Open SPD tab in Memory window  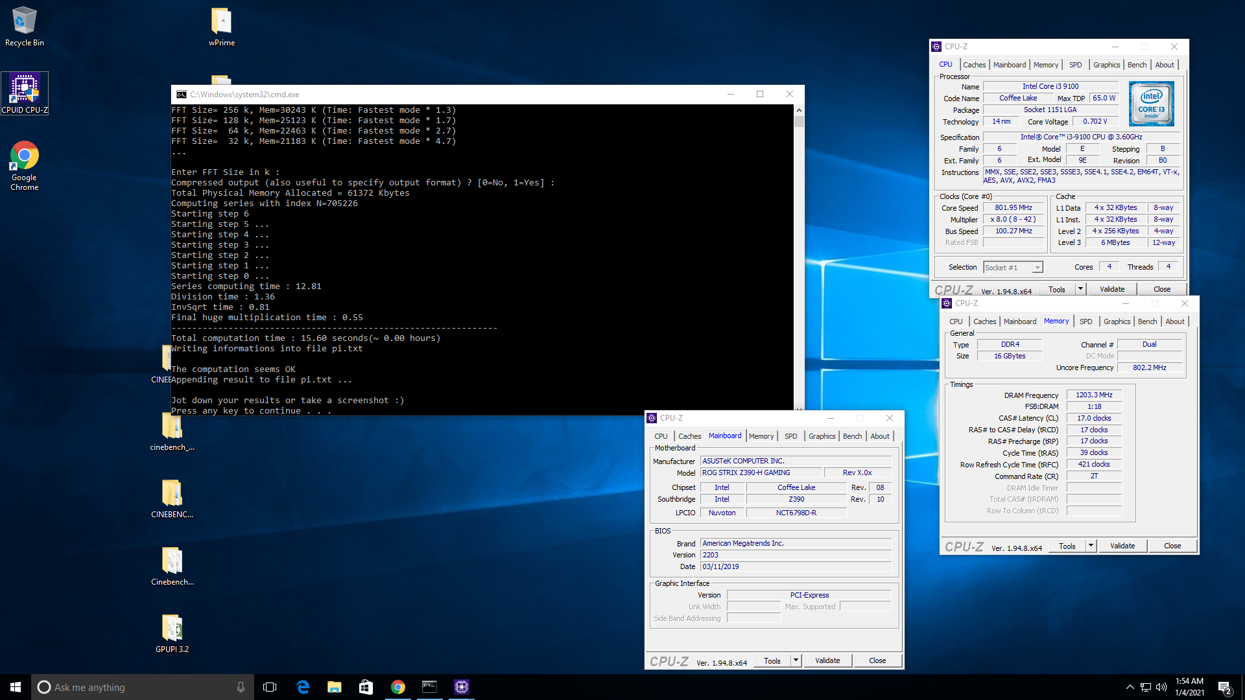pyautogui.click(x=1085, y=321)
